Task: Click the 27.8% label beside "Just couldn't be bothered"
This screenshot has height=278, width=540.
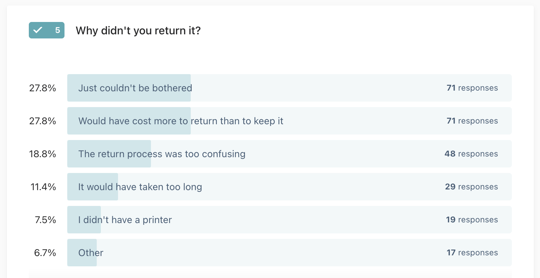Action: coord(43,88)
